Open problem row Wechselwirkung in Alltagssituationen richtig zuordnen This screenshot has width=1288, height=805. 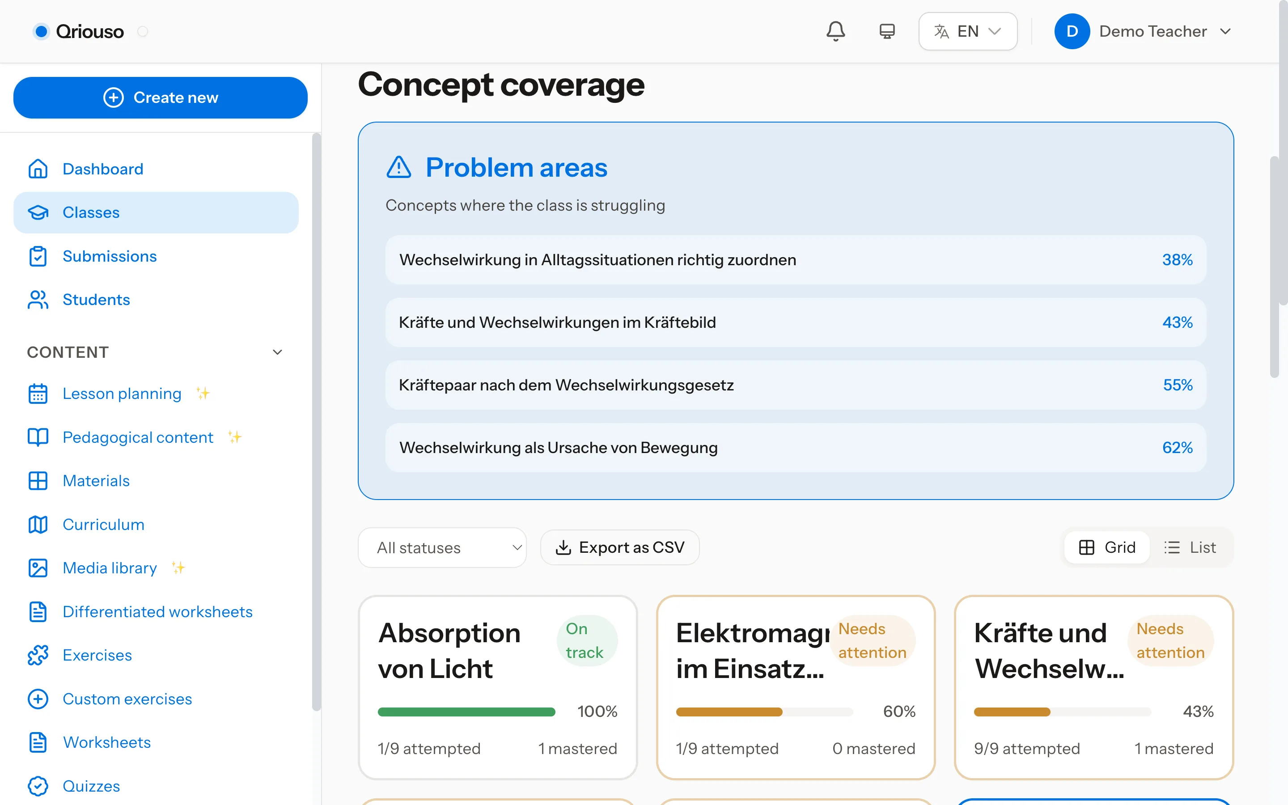click(x=796, y=260)
